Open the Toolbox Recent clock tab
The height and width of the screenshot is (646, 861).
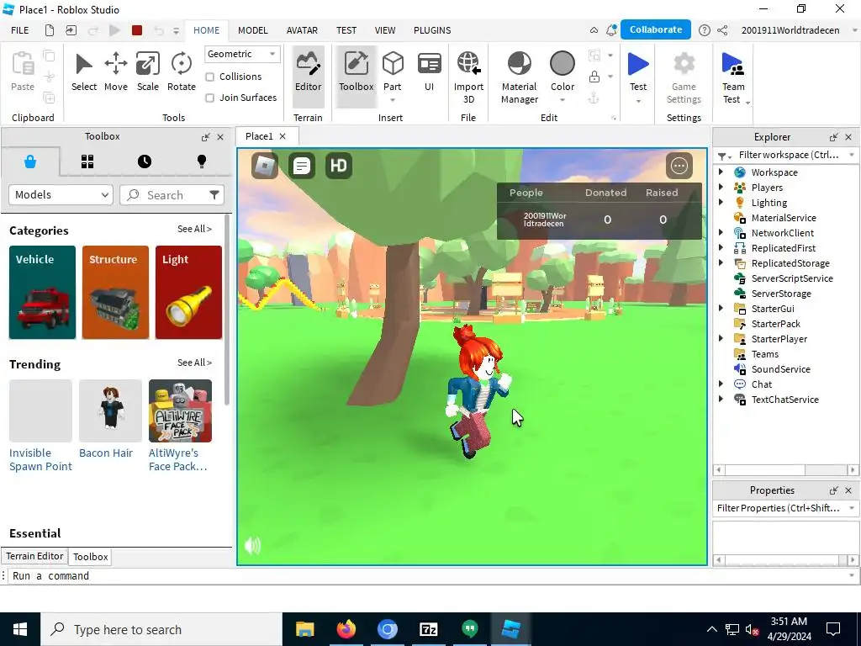point(145,161)
